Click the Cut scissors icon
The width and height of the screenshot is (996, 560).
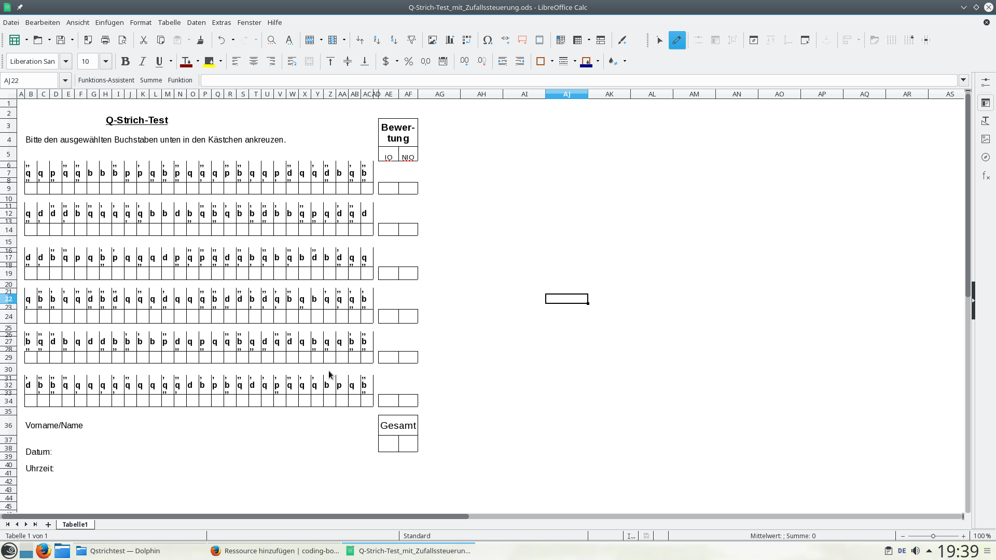coord(144,40)
